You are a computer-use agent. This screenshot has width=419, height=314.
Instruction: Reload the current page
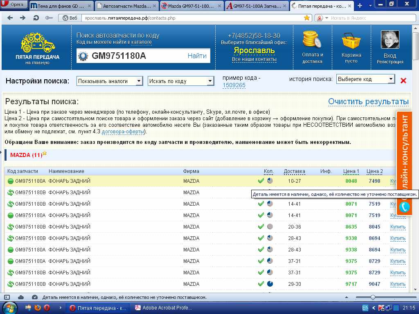(x=36, y=18)
